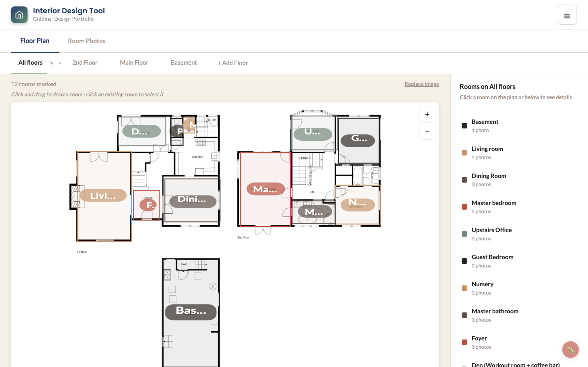The height and width of the screenshot is (367, 588).
Task: Click the 12 rooms marked text
Action: 34,84
